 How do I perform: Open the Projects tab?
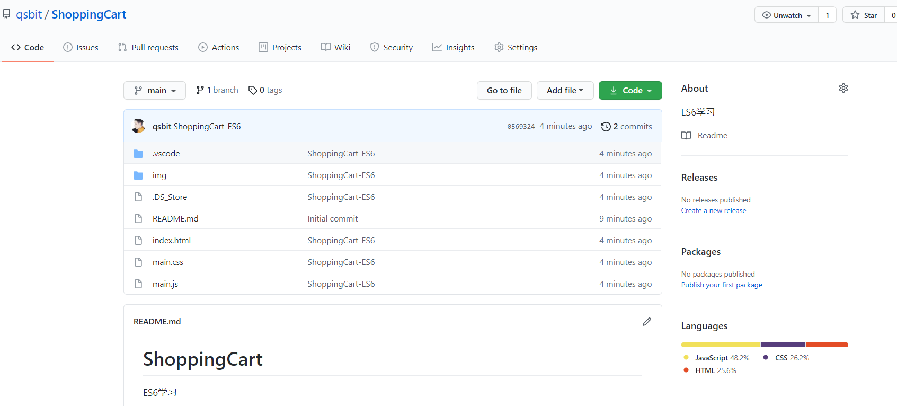[280, 48]
